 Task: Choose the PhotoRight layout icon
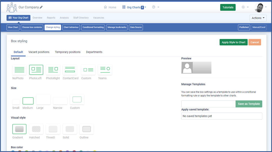pyautogui.click(x=53, y=70)
